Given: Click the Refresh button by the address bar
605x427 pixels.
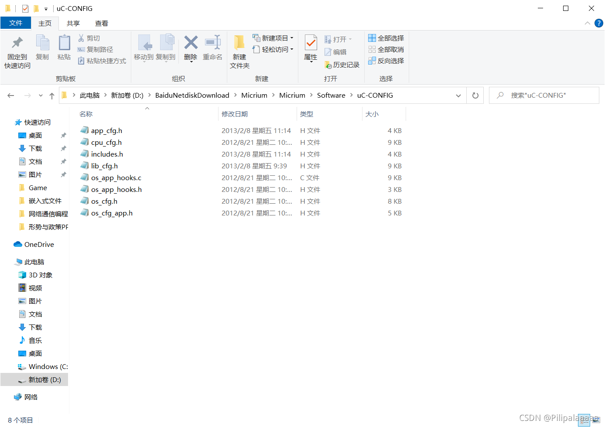Looking at the screenshot, I should pyautogui.click(x=475, y=96).
